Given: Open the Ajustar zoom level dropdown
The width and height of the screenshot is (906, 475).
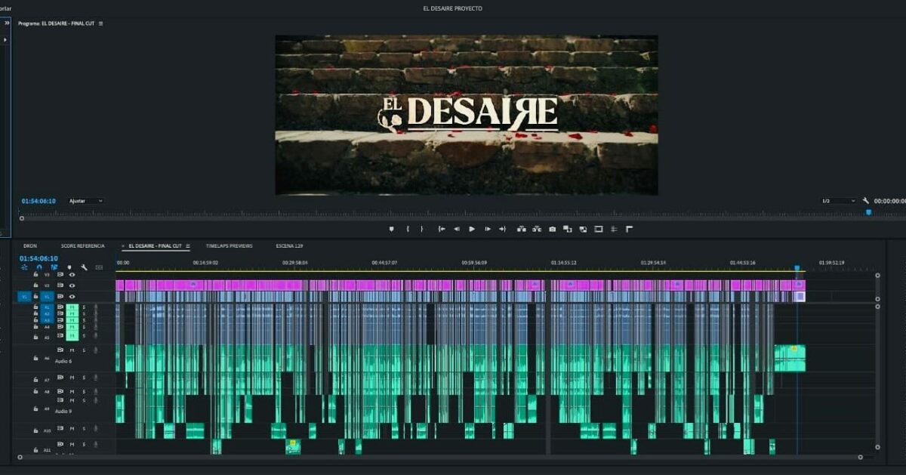Looking at the screenshot, I should coord(85,201).
